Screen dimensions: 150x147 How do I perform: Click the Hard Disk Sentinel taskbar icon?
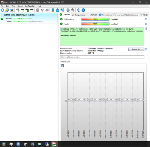[x=54, y=144]
